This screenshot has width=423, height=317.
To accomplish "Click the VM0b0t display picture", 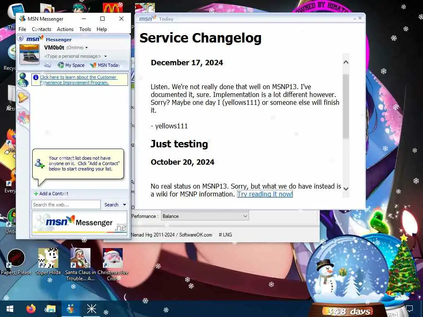I will click(29, 54).
